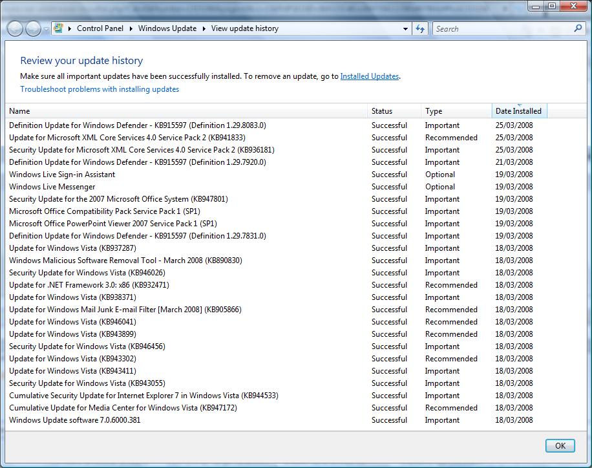Select Update for Windows Vista KB937287
Image resolution: width=592 pixels, height=468 pixels.
coord(72,248)
